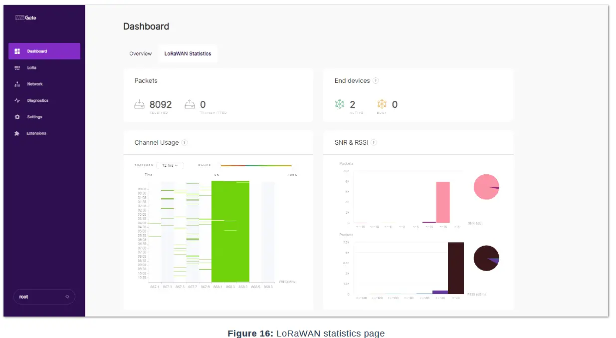Open Diagnostics pulse icon in sidebar

point(17,101)
